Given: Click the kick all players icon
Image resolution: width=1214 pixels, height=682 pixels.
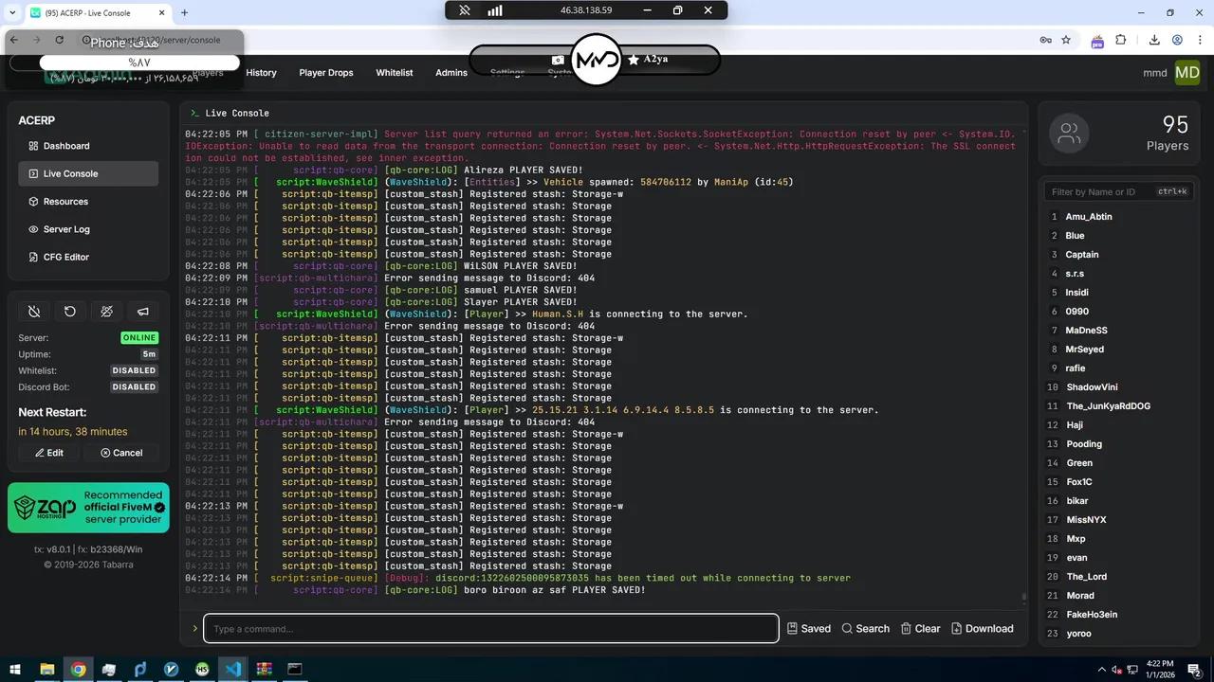Looking at the screenshot, I should click(107, 312).
